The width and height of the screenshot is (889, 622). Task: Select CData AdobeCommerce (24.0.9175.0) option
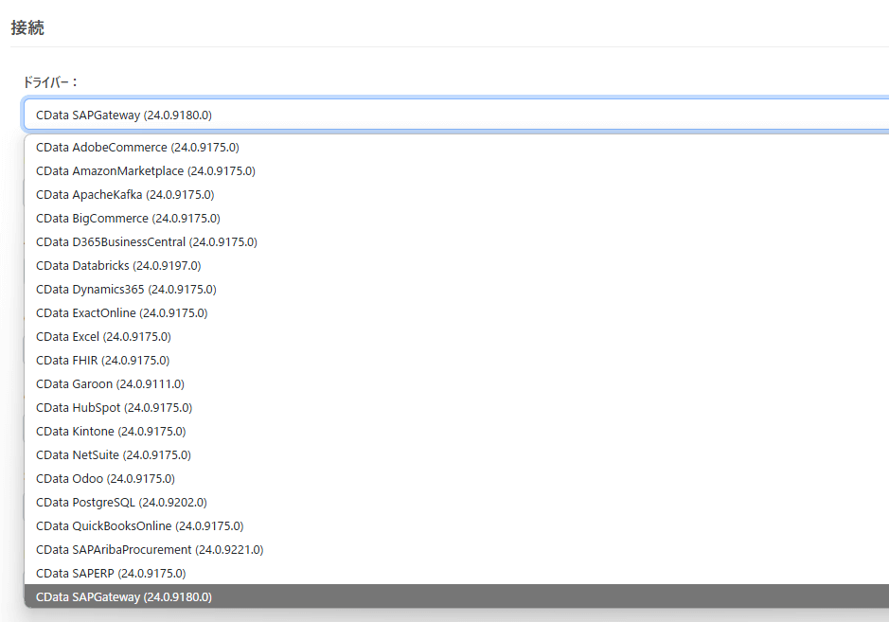click(456, 148)
